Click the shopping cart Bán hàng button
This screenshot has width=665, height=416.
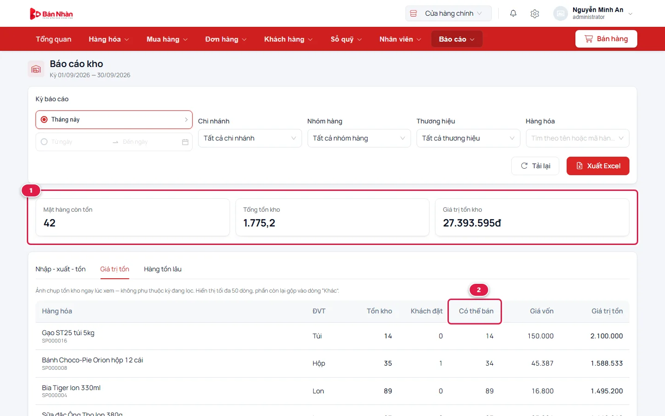tap(606, 39)
